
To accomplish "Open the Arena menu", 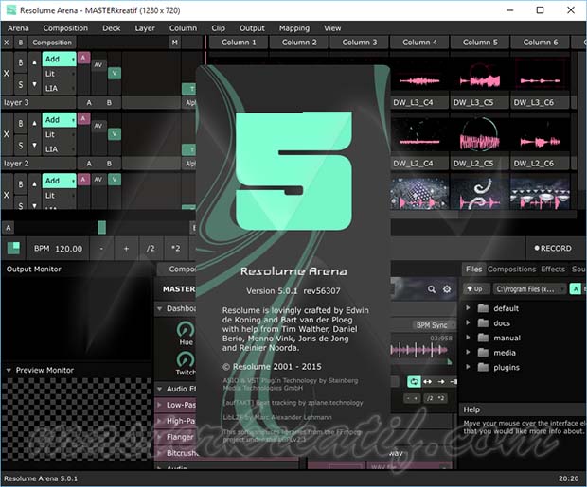I will pyautogui.click(x=18, y=28).
